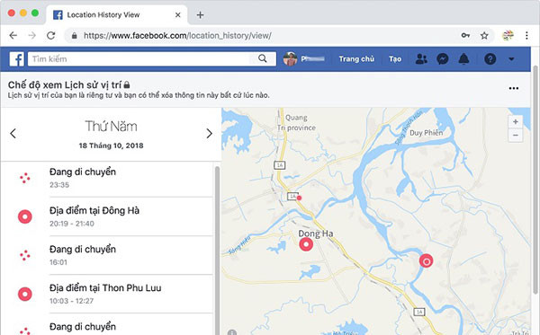Click the Tạo link

click(395, 59)
